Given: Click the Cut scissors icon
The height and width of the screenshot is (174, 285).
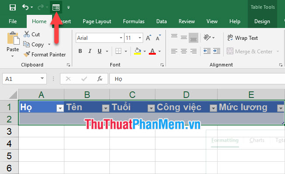Looking at the screenshot, I should pos(27,34).
